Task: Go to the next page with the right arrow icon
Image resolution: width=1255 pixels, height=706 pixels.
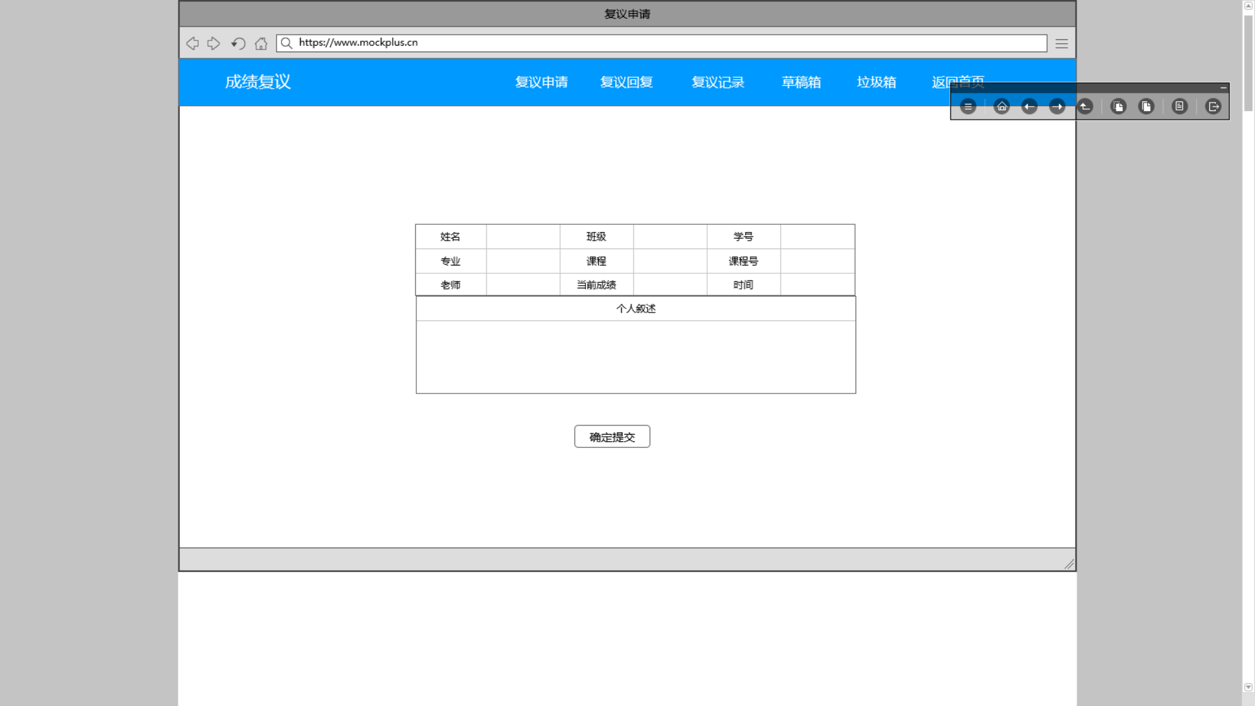Action: (1057, 107)
